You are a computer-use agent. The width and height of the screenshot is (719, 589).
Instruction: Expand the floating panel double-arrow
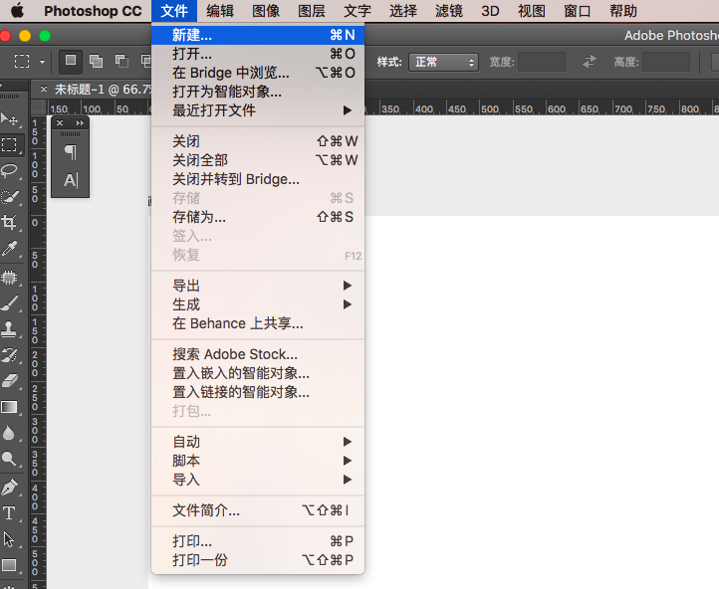(x=81, y=122)
